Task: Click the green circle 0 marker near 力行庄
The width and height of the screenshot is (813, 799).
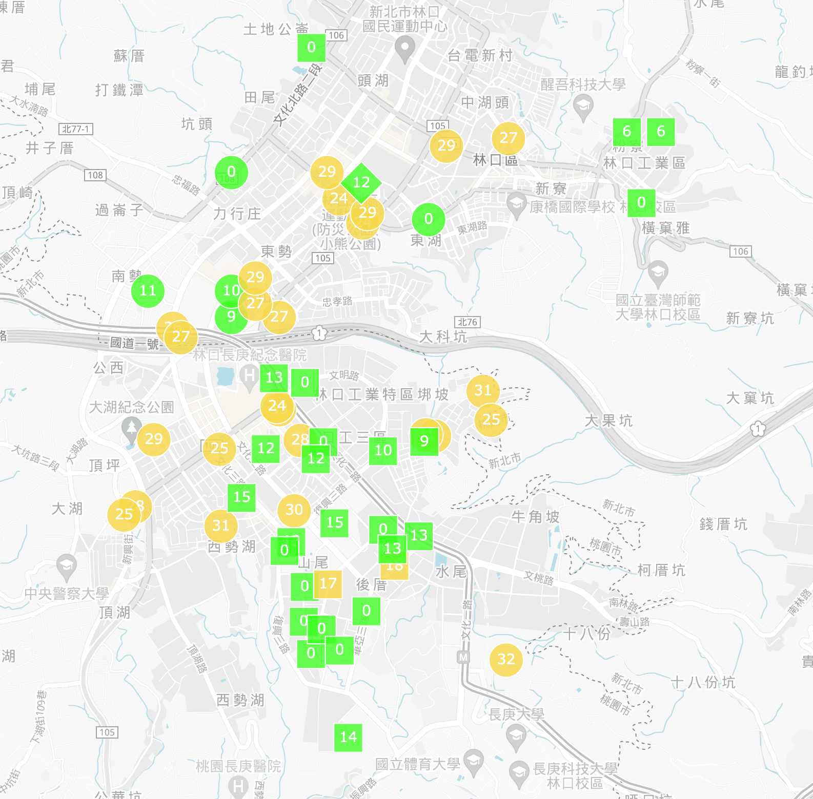Action: tap(231, 172)
